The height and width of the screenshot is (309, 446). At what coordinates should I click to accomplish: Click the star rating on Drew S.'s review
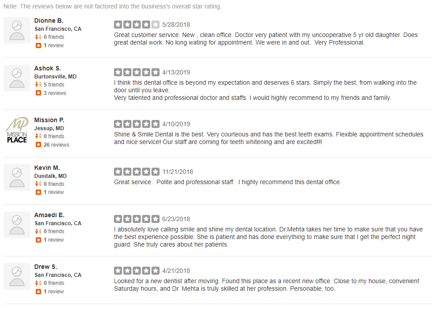tap(137, 271)
